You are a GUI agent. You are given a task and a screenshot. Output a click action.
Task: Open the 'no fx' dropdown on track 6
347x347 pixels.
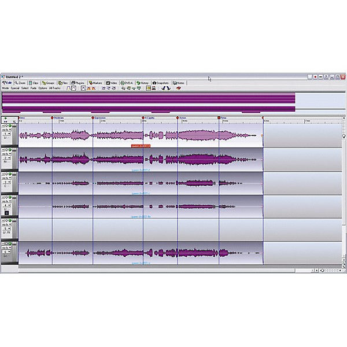pos(6,248)
